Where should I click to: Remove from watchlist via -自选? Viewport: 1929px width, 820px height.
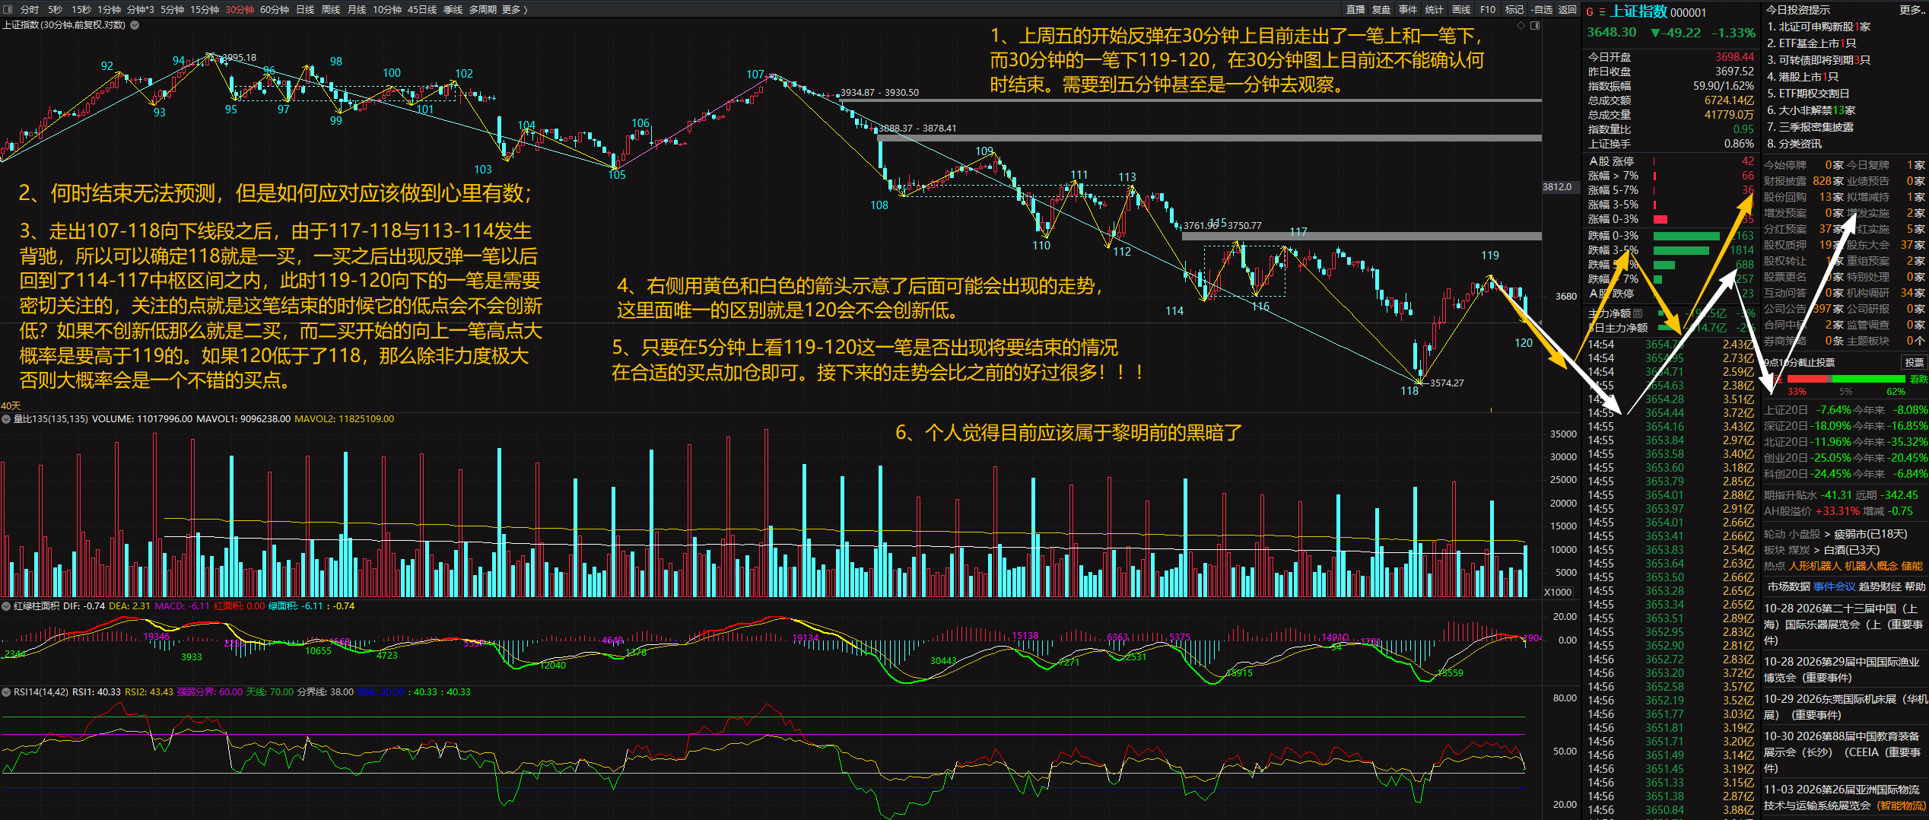coord(1542,9)
